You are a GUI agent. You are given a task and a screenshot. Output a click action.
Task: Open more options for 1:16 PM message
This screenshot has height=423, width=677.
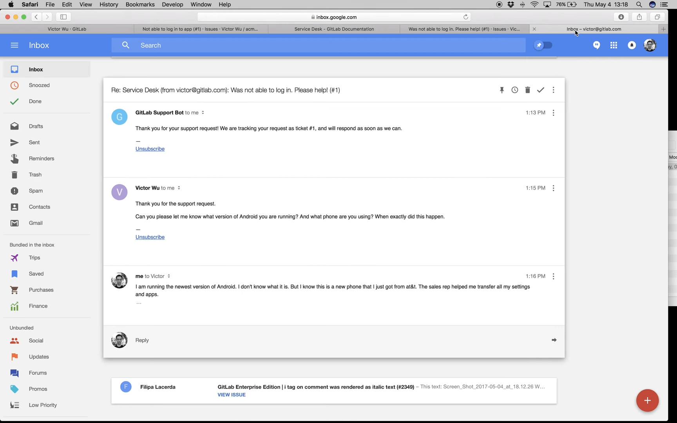(x=554, y=277)
